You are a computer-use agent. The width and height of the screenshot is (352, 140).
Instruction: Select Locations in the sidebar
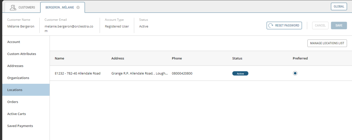coord(15,90)
